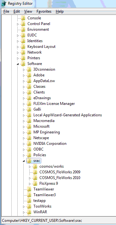The width and height of the screenshot is (116, 225).
Task: Select the testapp key
Action: 39,201
